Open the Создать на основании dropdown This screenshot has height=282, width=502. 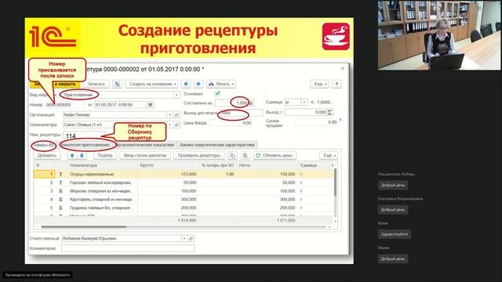point(151,84)
